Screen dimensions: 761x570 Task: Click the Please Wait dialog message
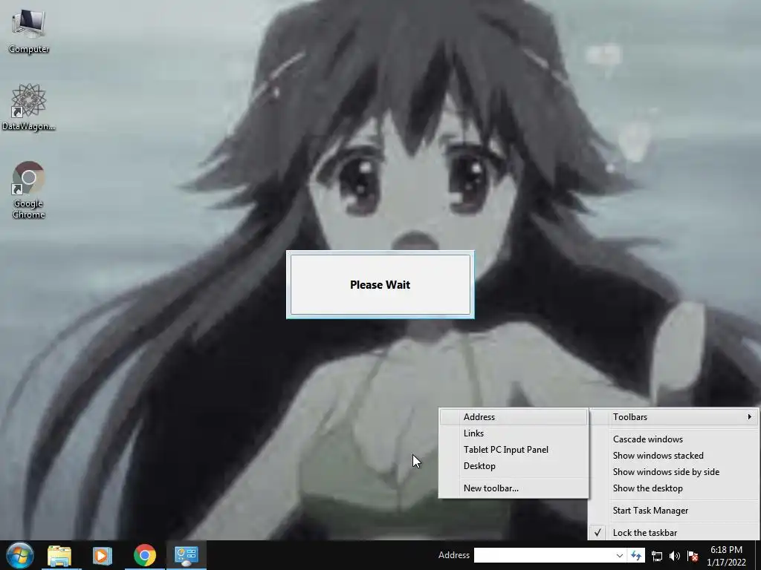[x=380, y=285]
